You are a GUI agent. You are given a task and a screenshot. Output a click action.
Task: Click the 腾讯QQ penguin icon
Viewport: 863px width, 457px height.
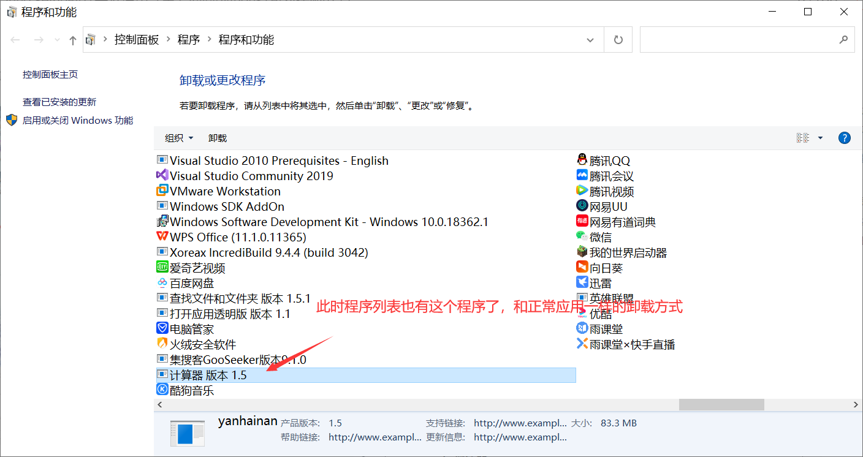click(582, 161)
